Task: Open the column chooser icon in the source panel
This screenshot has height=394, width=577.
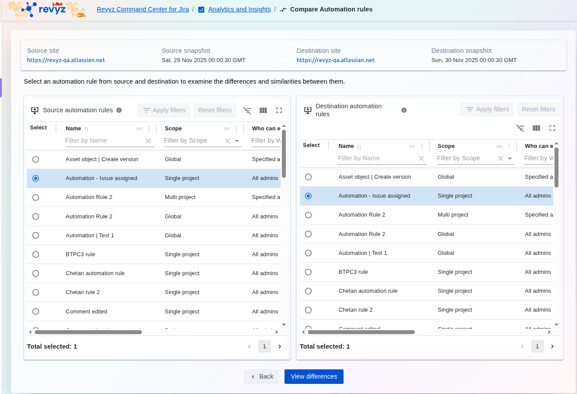Action: (263, 110)
